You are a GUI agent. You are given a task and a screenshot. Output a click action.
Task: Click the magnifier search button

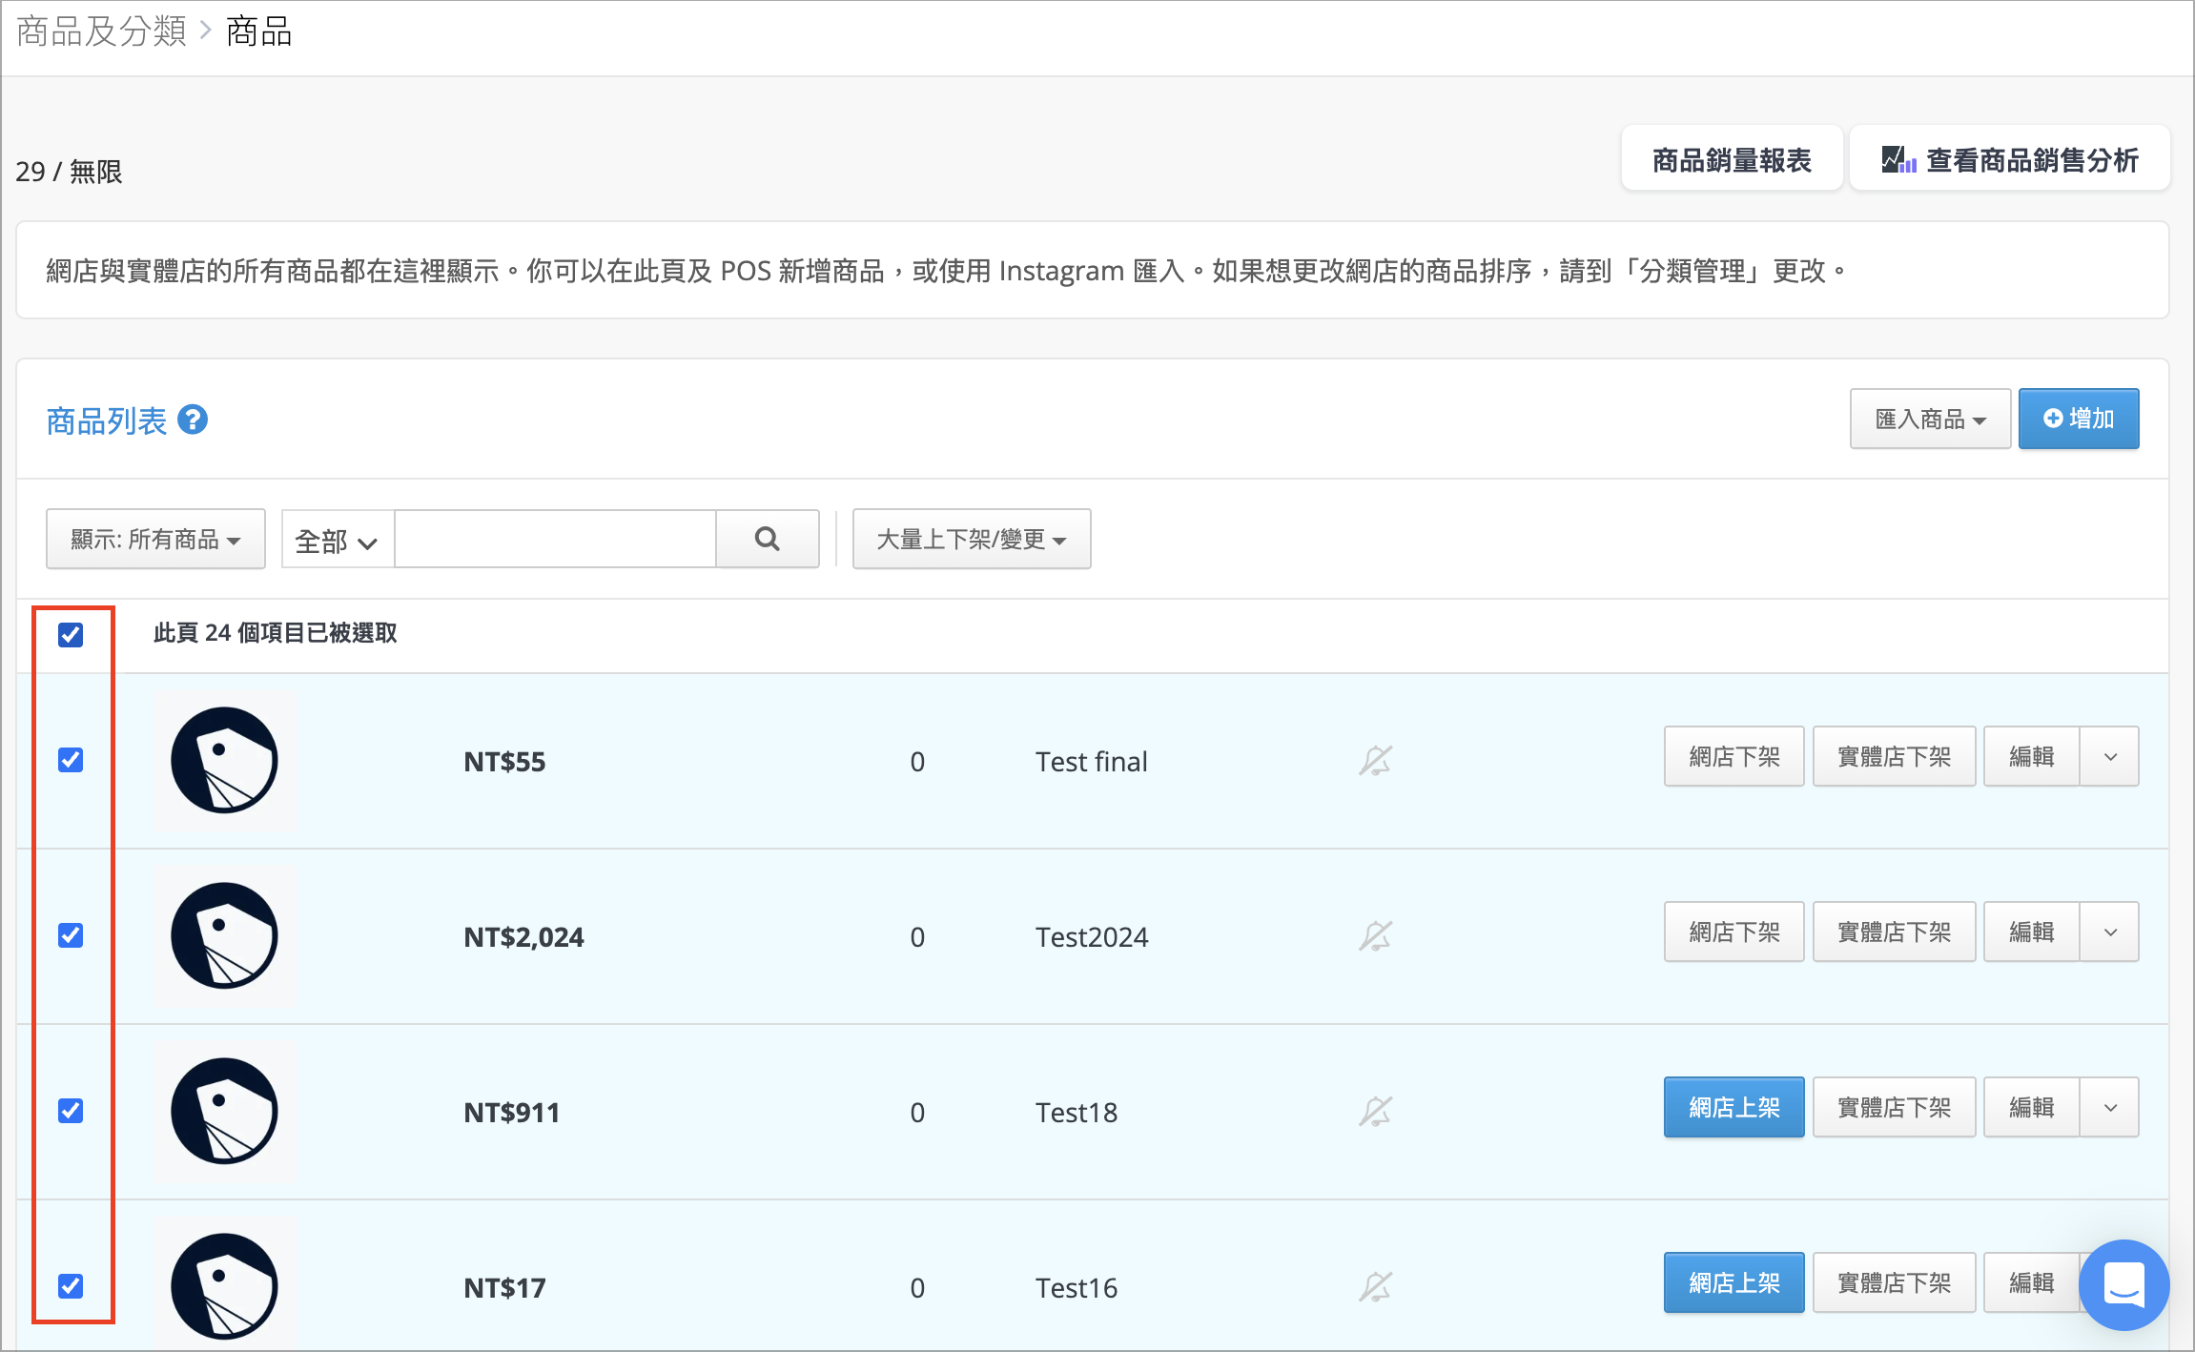click(x=767, y=539)
